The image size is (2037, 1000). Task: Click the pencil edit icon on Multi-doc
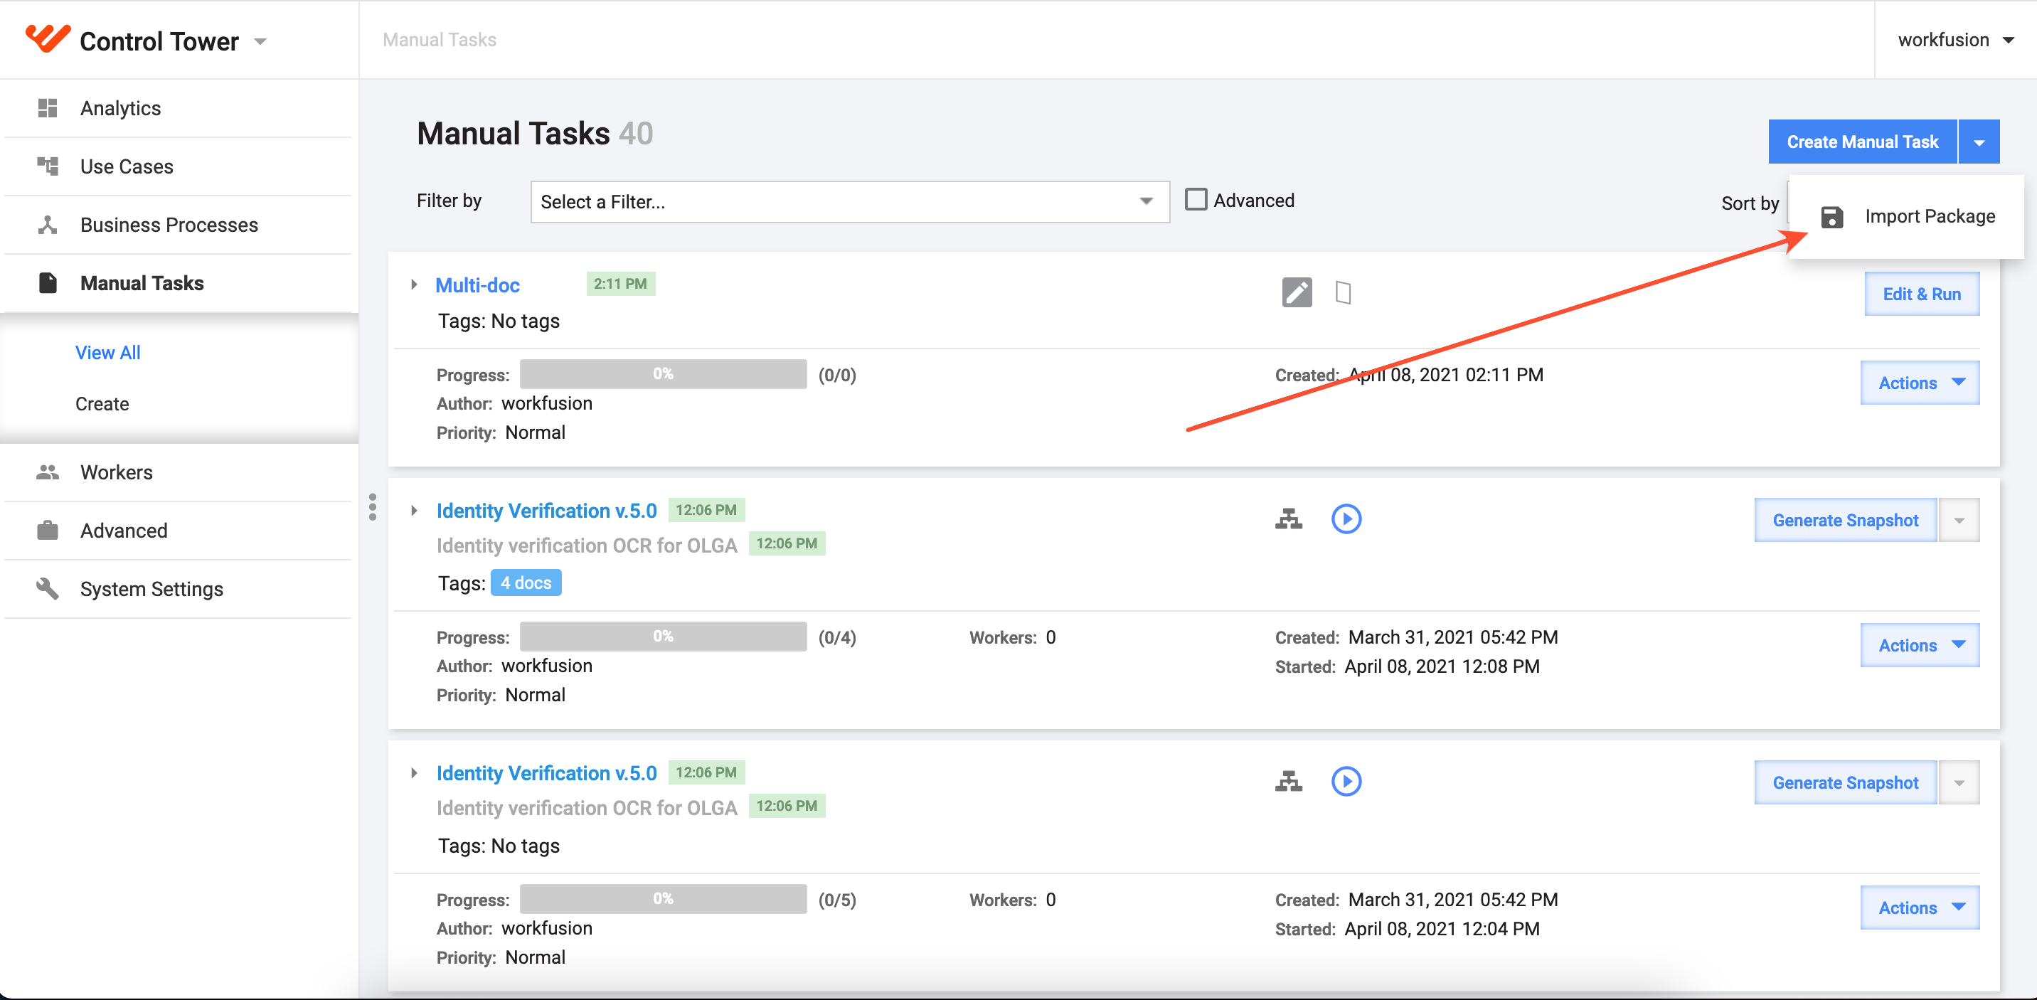(1297, 292)
